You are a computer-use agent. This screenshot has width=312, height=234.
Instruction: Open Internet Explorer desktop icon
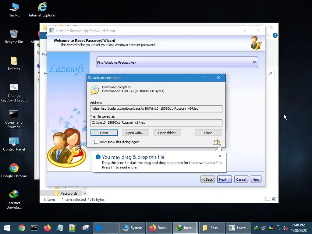pos(42,9)
